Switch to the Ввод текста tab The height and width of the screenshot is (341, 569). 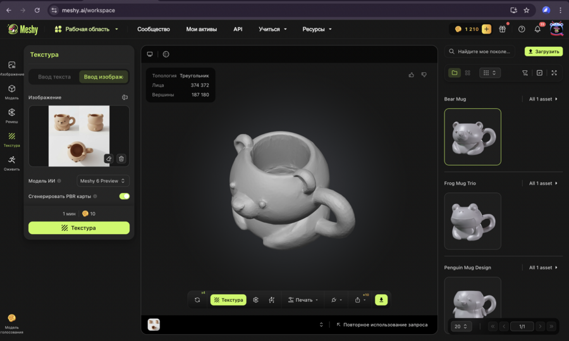[x=54, y=77]
